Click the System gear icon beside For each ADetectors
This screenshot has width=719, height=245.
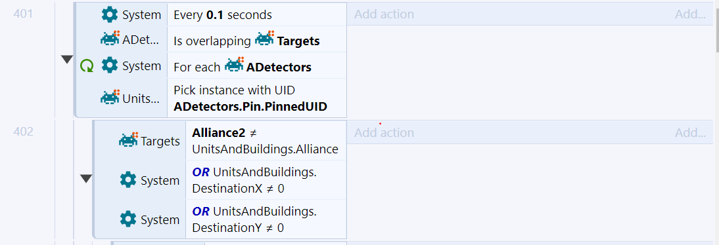(x=110, y=66)
